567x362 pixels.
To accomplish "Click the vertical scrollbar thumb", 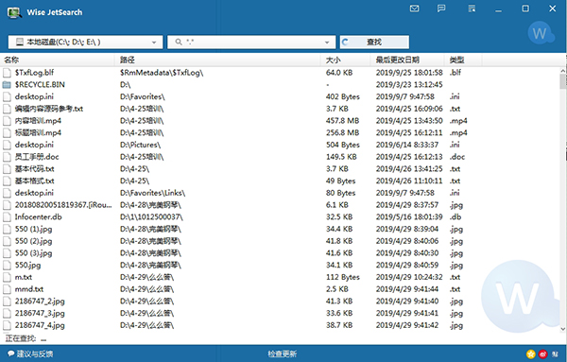I will click(563, 81).
